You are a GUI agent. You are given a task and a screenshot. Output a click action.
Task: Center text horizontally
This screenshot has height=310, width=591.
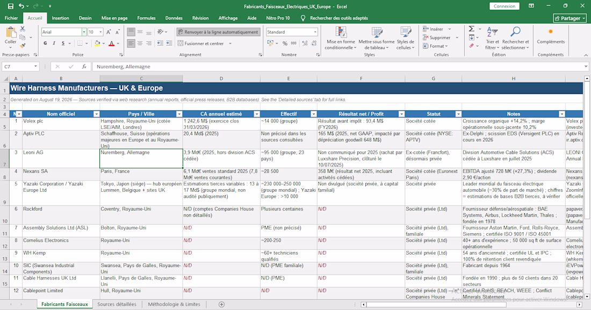point(140,44)
